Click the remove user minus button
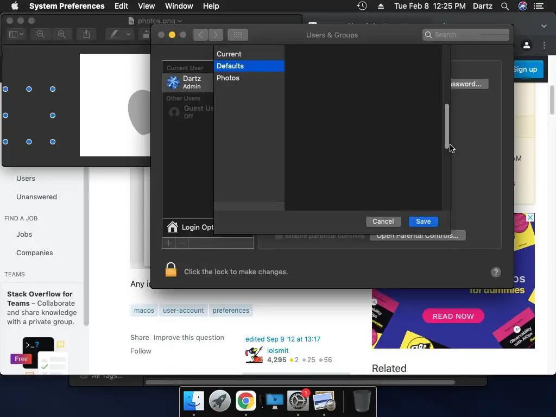Screen dimensions: 556x417 point(181,243)
